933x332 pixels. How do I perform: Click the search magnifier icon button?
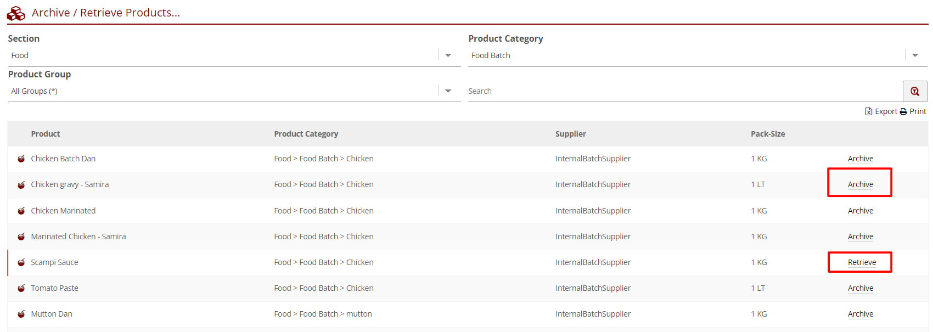tap(914, 91)
